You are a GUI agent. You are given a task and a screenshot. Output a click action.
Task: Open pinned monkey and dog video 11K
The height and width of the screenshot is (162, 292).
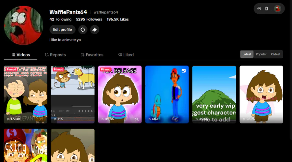[x=73, y=95]
